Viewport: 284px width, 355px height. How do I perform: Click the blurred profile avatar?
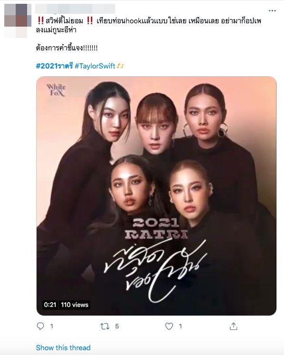click(x=18, y=21)
